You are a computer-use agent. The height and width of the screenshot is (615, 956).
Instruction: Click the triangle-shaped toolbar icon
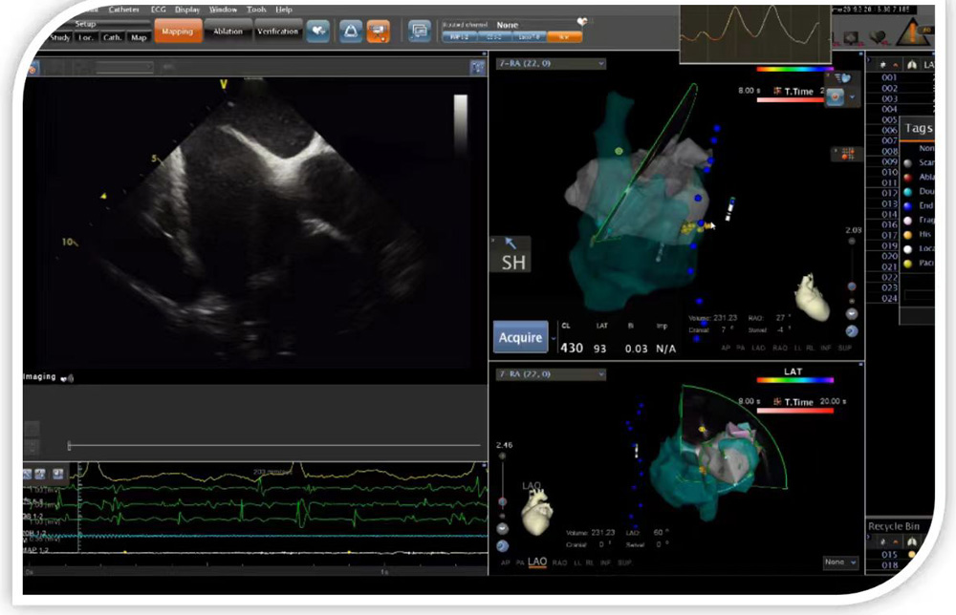(349, 32)
